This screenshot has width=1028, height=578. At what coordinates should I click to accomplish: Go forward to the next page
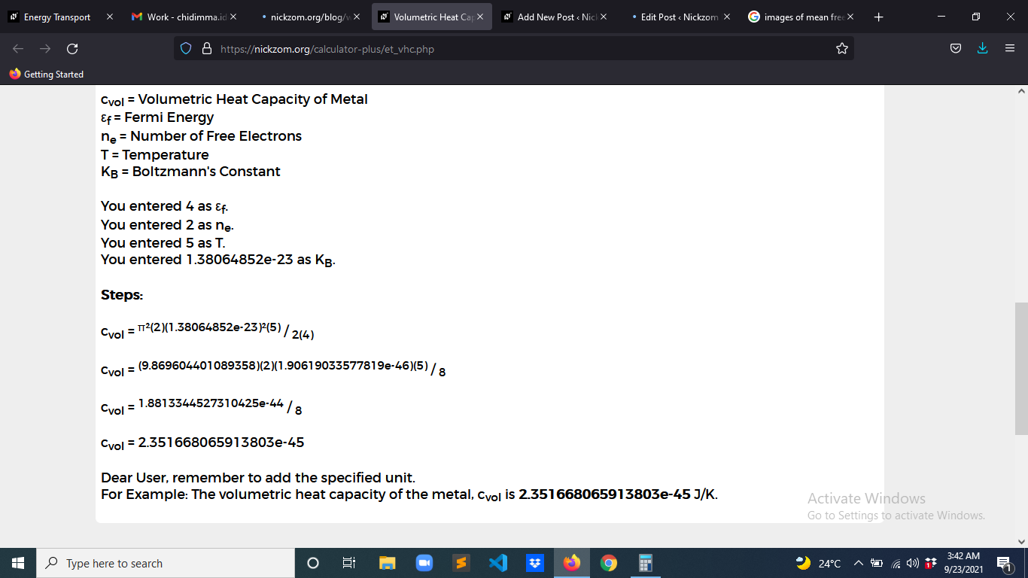(x=45, y=49)
